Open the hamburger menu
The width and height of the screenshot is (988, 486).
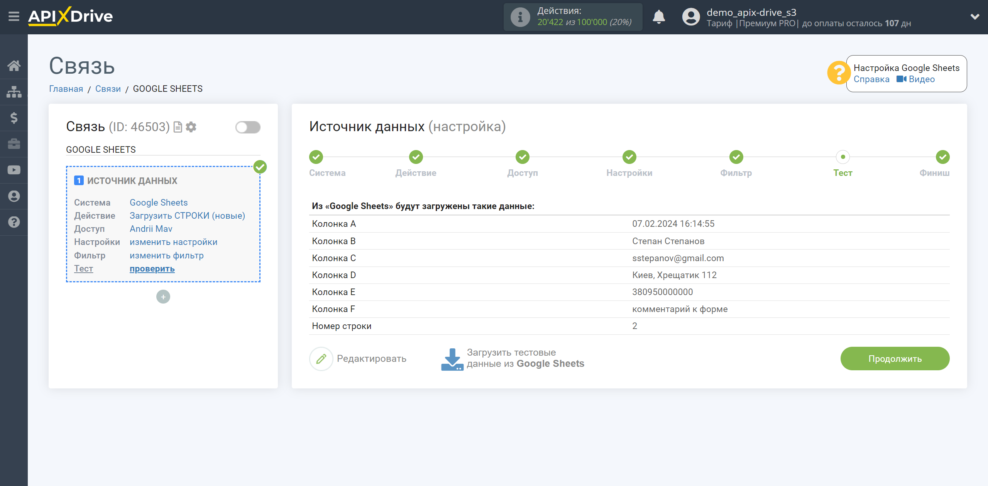14,17
